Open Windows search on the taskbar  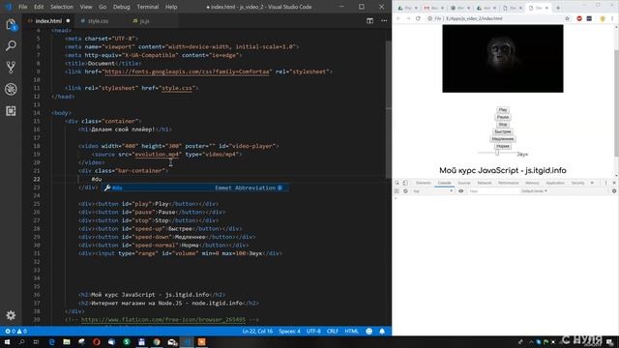21,342
